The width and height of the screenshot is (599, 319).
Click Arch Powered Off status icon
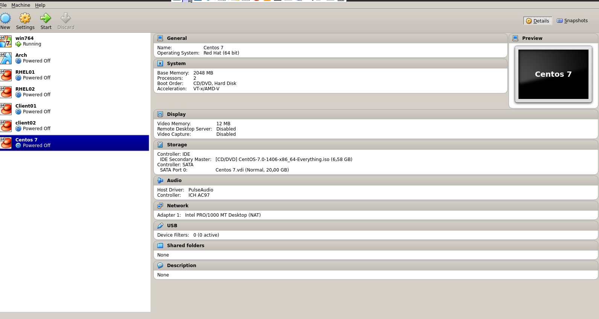(18, 61)
